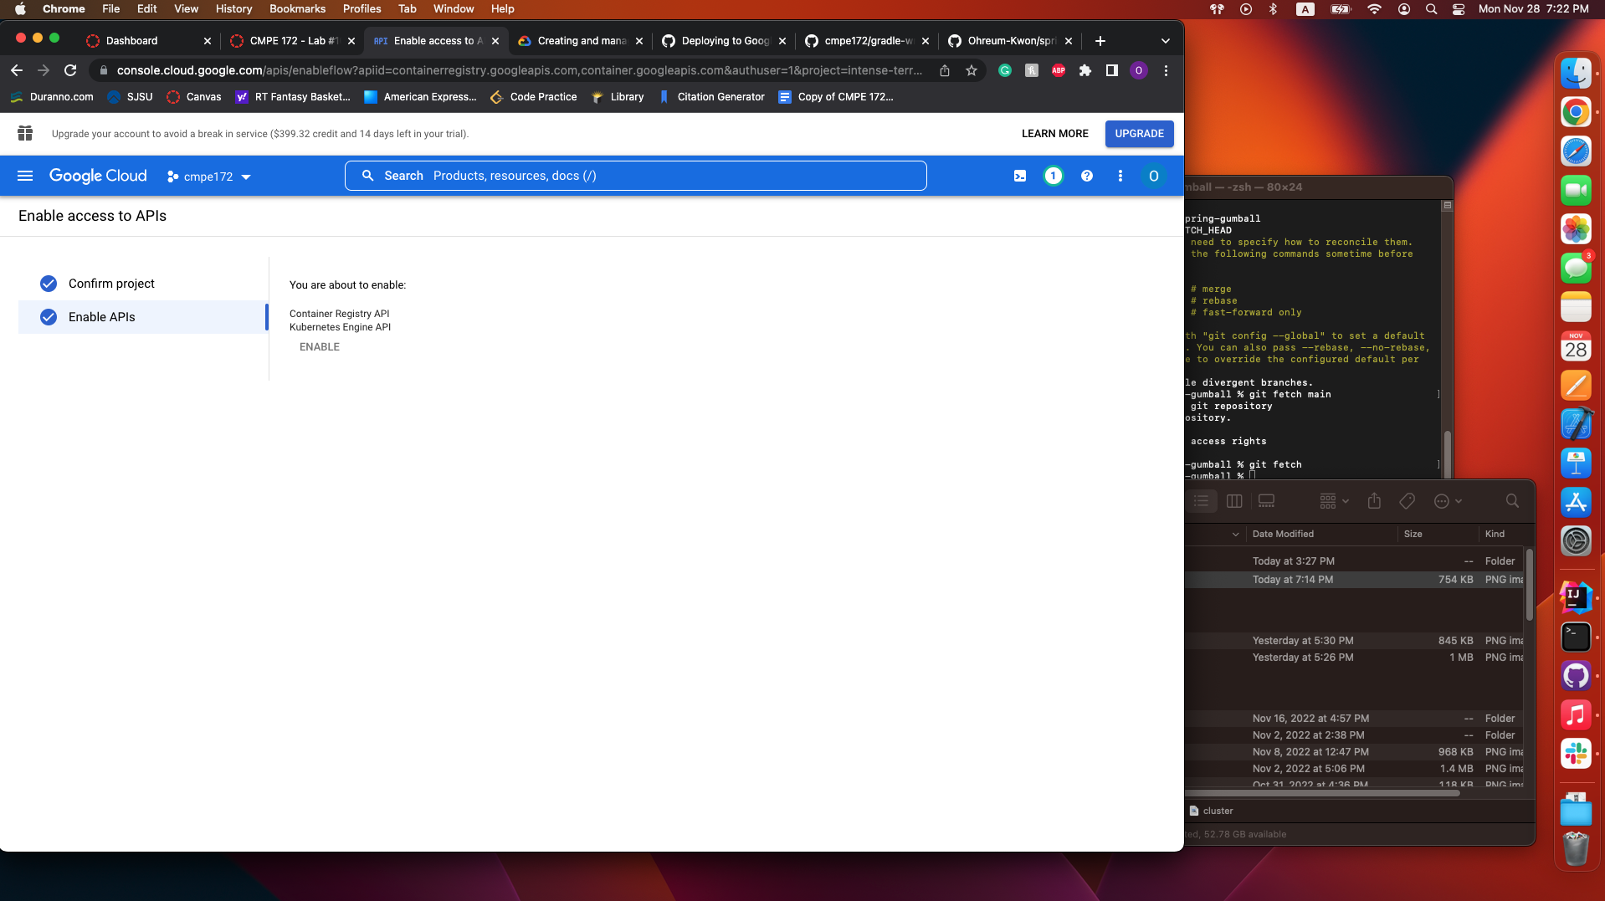
Task: Open the History menu
Action: click(x=233, y=8)
